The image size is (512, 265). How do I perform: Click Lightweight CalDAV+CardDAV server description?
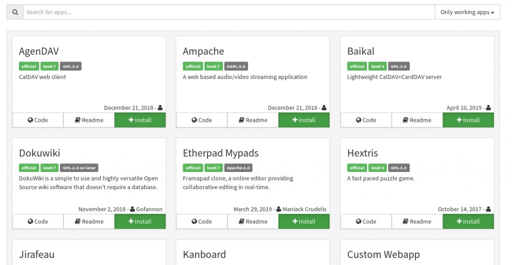(x=394, y=77)
